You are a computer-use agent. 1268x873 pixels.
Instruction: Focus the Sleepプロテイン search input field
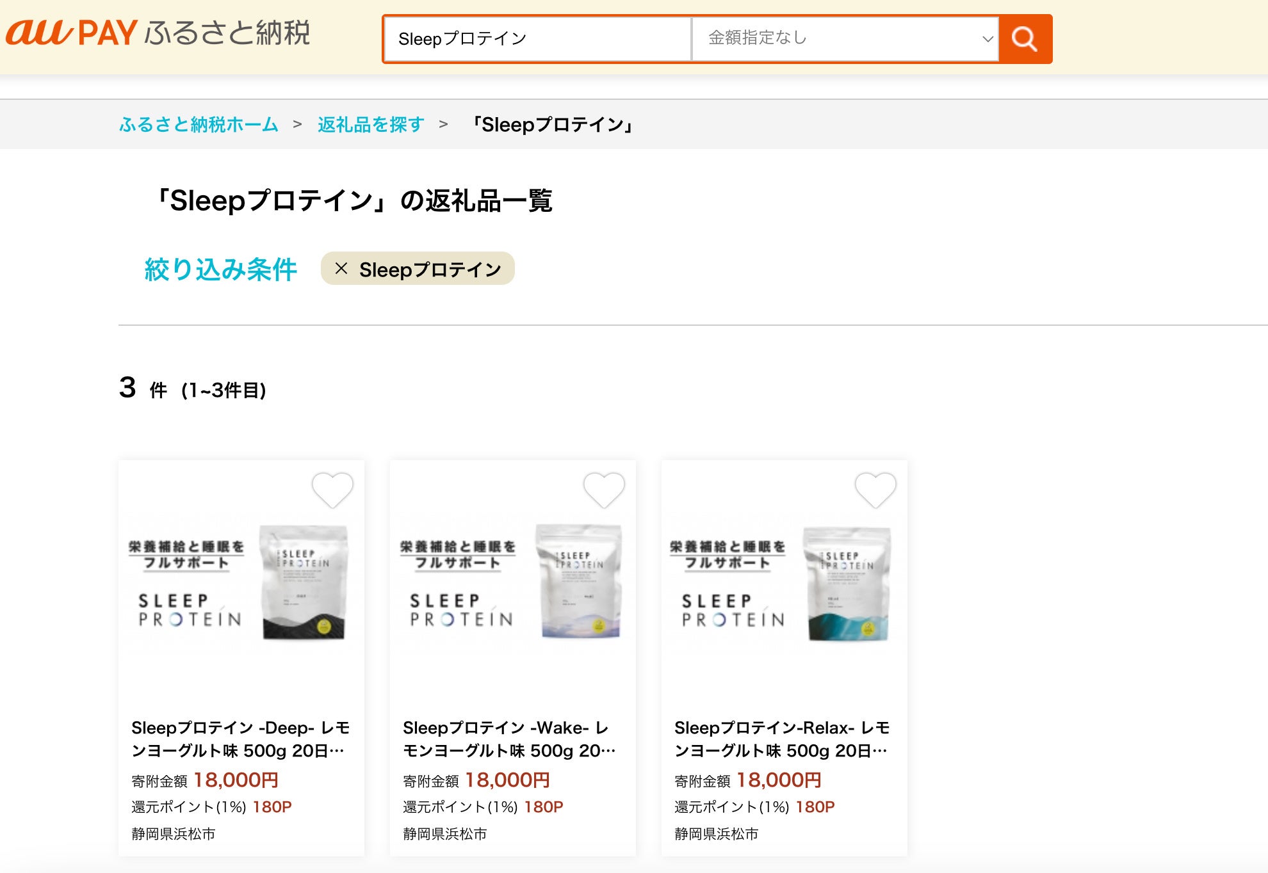538,39
